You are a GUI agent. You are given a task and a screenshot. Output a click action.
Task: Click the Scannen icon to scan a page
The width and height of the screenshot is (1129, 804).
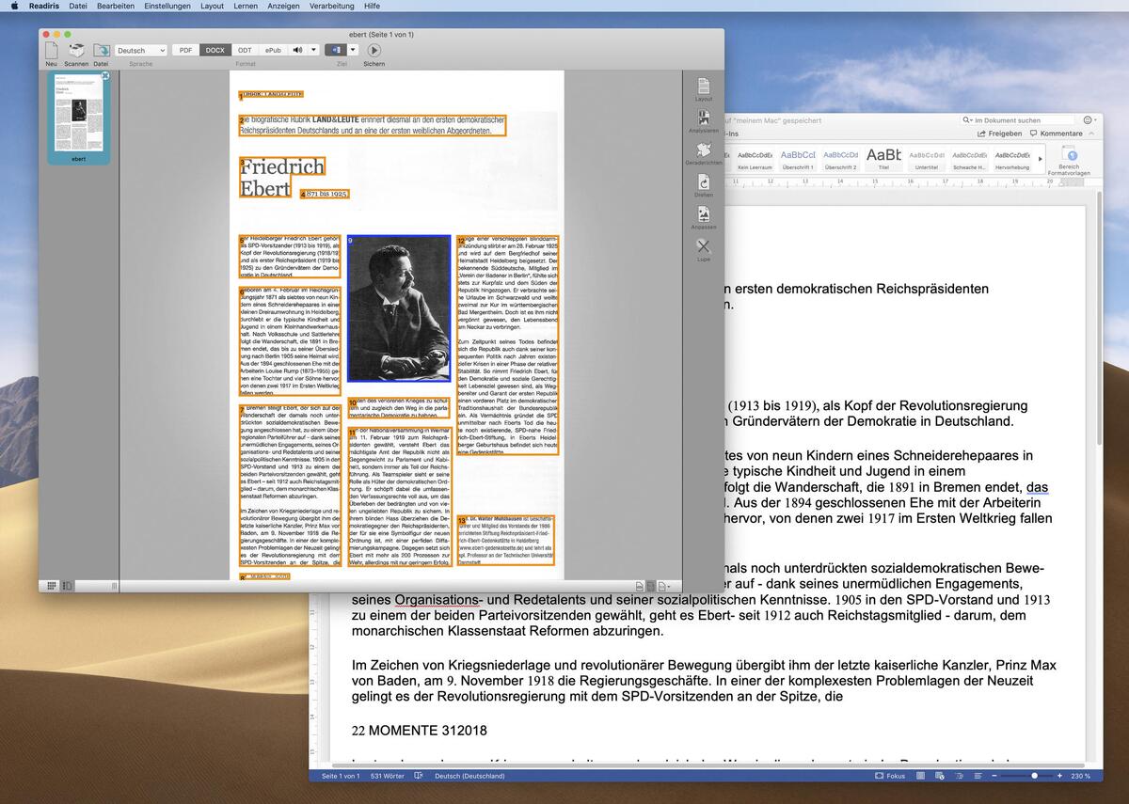77,49
